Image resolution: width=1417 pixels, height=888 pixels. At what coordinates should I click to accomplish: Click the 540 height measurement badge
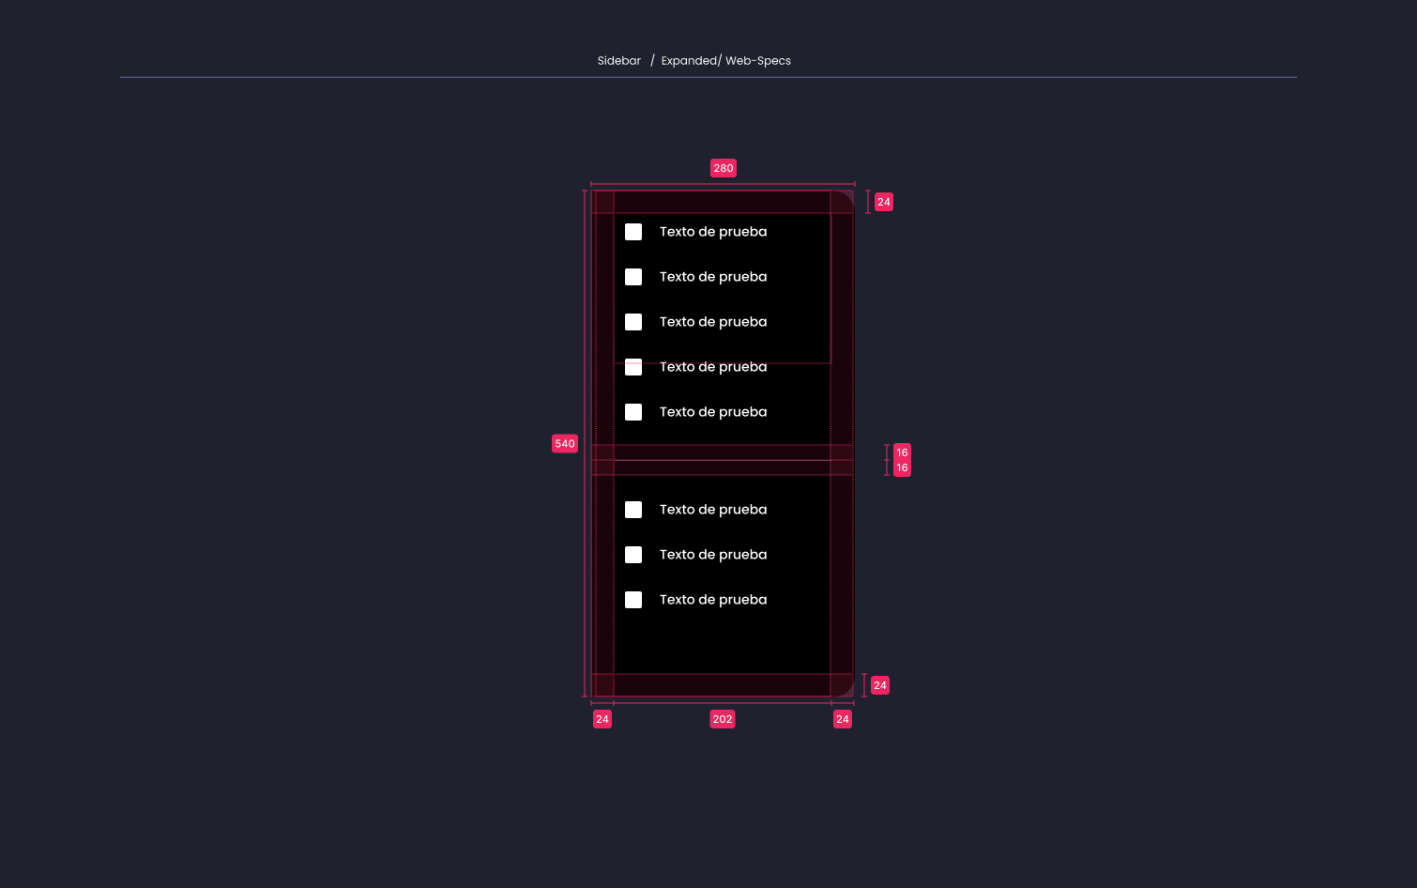(565, 444)
